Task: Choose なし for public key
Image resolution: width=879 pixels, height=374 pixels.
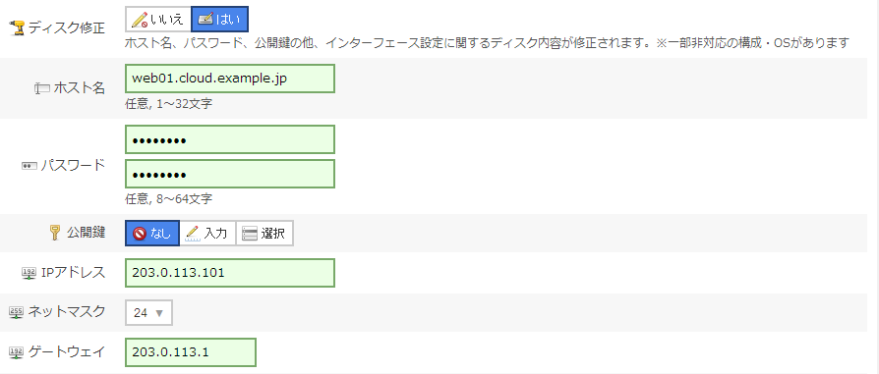Action: pyautogui.click(x=152, y=234)
